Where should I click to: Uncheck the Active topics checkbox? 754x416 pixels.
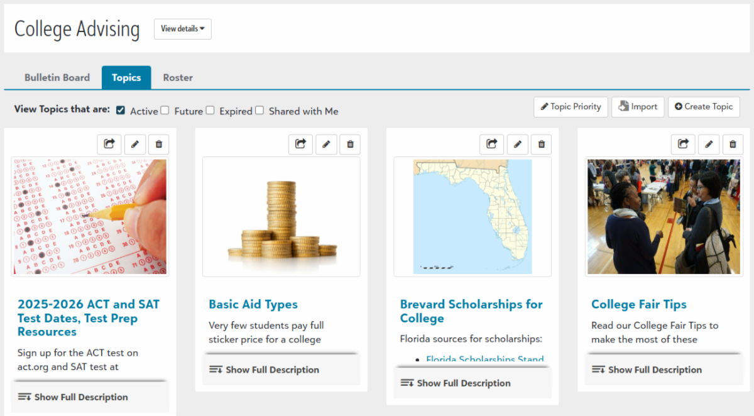coord(121,111)
